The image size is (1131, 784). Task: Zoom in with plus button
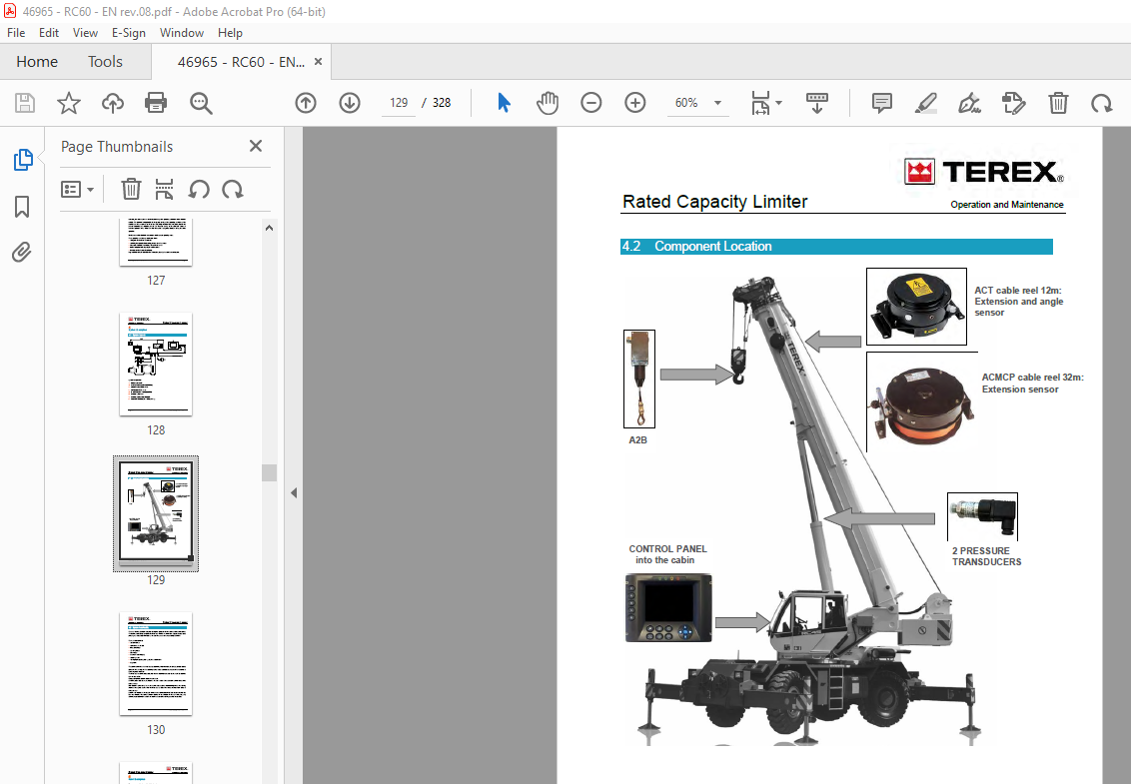click(634, 103)
